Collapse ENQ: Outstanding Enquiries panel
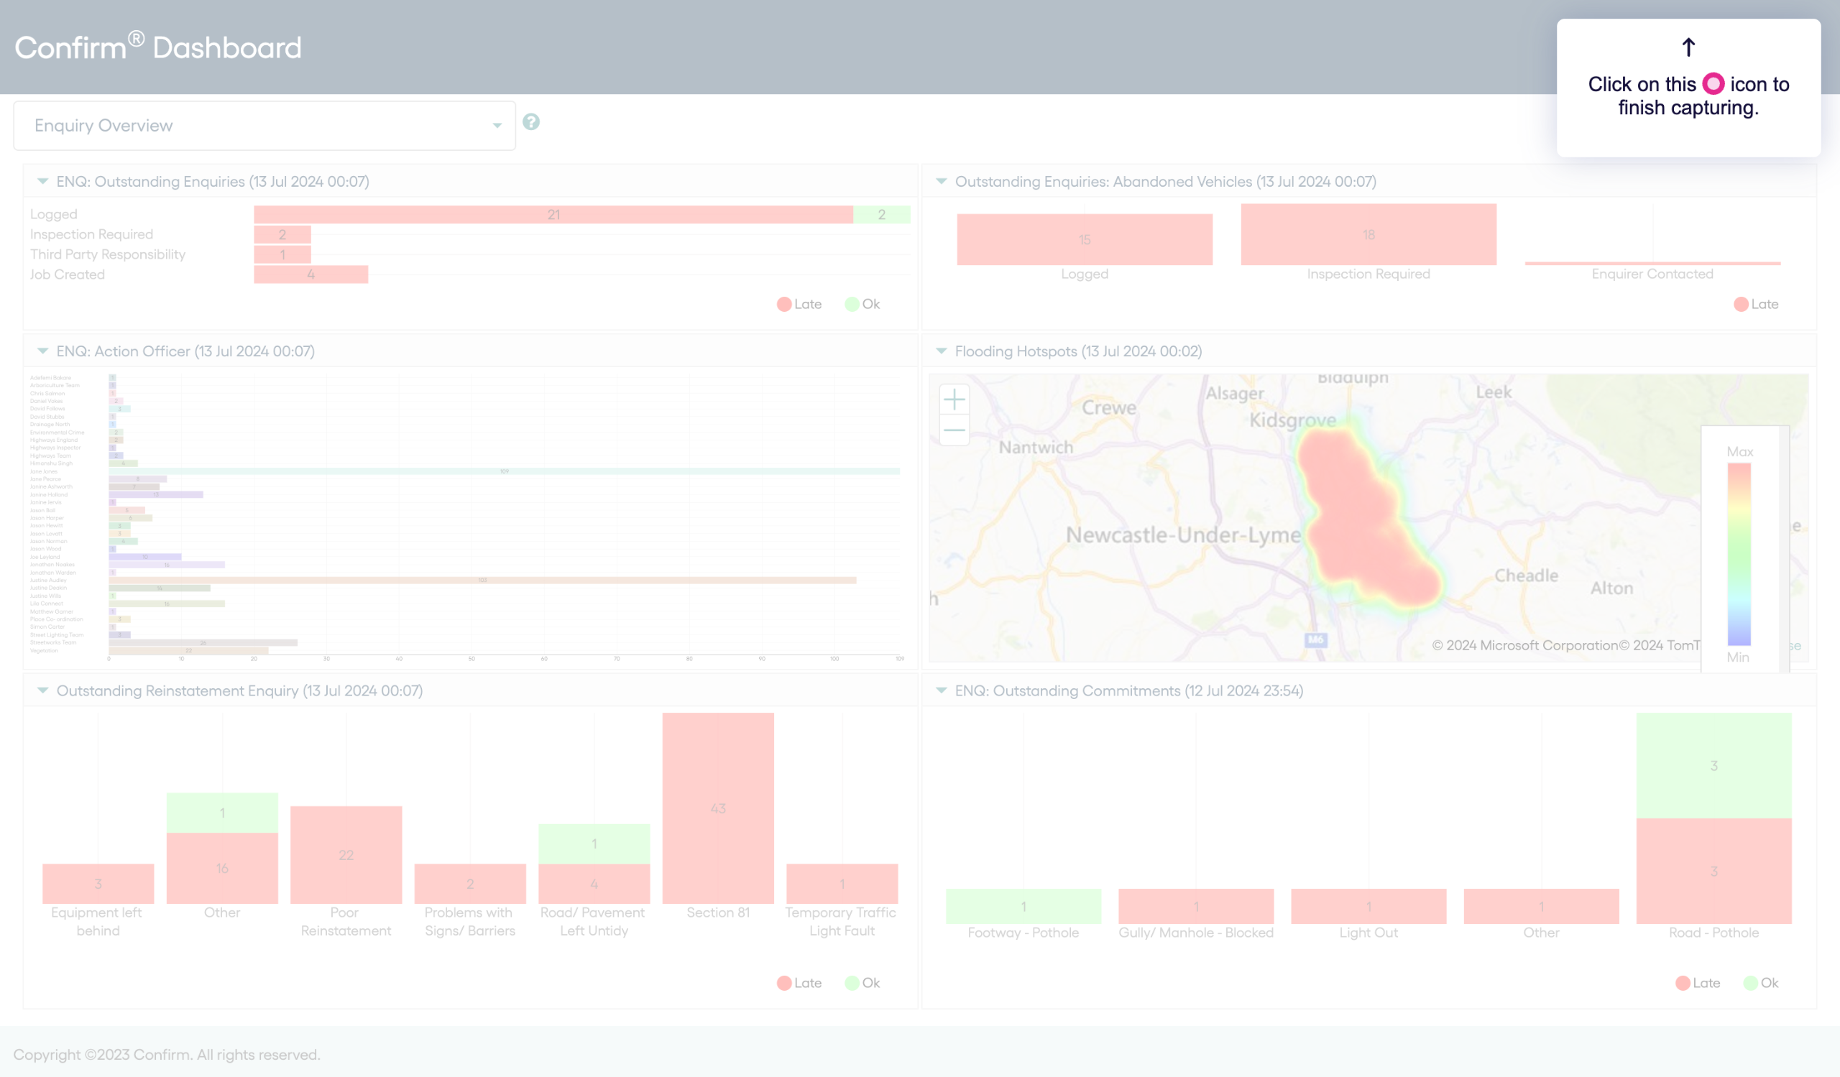Viewport: 1840px width, 1077px height. point(42,181)
